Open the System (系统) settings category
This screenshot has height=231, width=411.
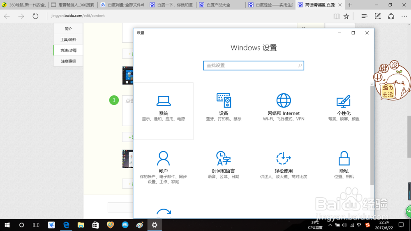tap(164, 111)
